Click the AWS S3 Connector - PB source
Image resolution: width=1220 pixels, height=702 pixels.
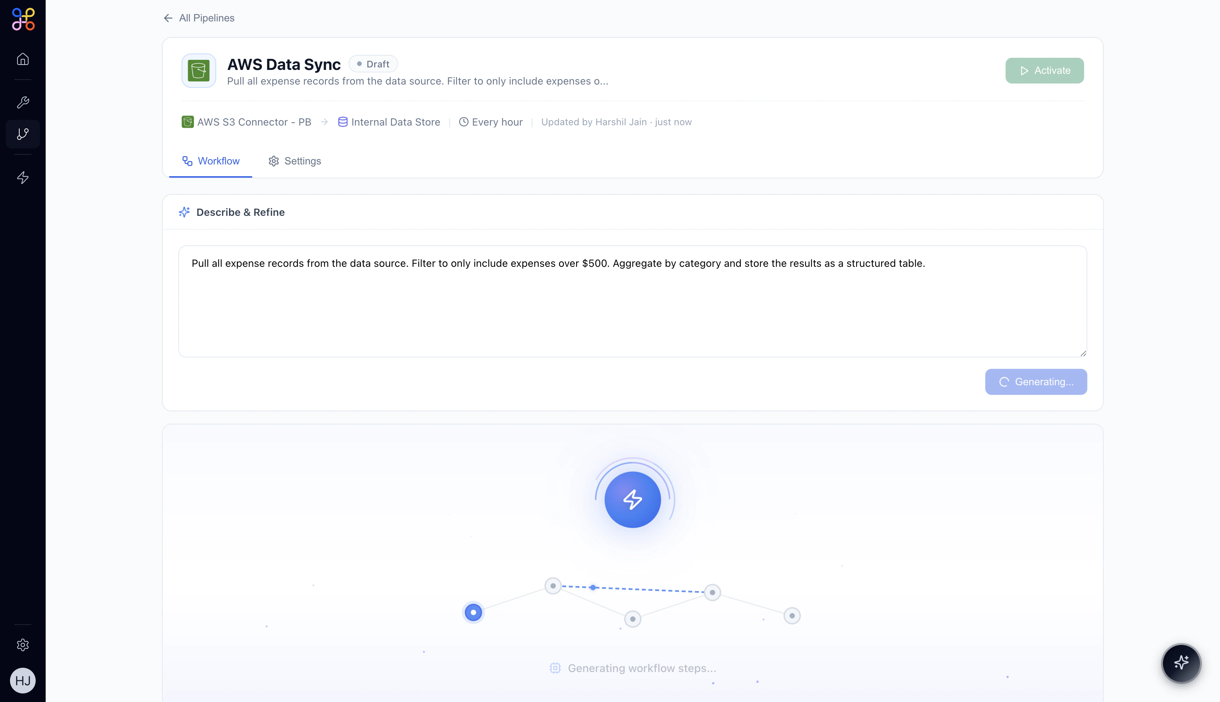pyautogui.click(x=246, y=122)
